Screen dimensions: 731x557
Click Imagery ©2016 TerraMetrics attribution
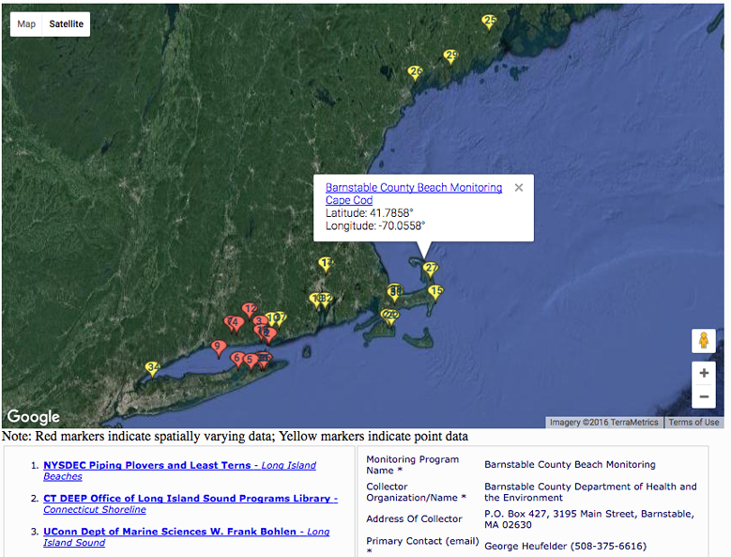(603, 422)
